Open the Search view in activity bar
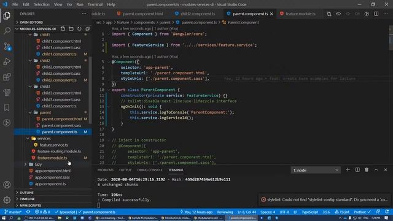The width and height of the screenshot is (393, 221). point(7,31)
